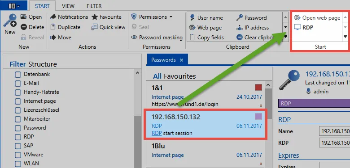Screen dimensions: 350x168
Task: Click the RDP address input field
Action: pos(335,143)
